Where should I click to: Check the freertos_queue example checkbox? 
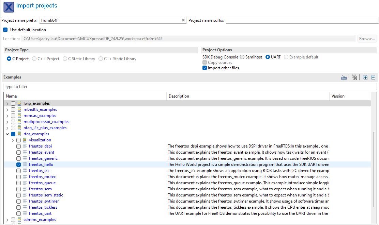pos(18,183)
